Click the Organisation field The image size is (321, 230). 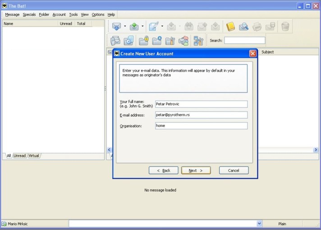(201, 126)
